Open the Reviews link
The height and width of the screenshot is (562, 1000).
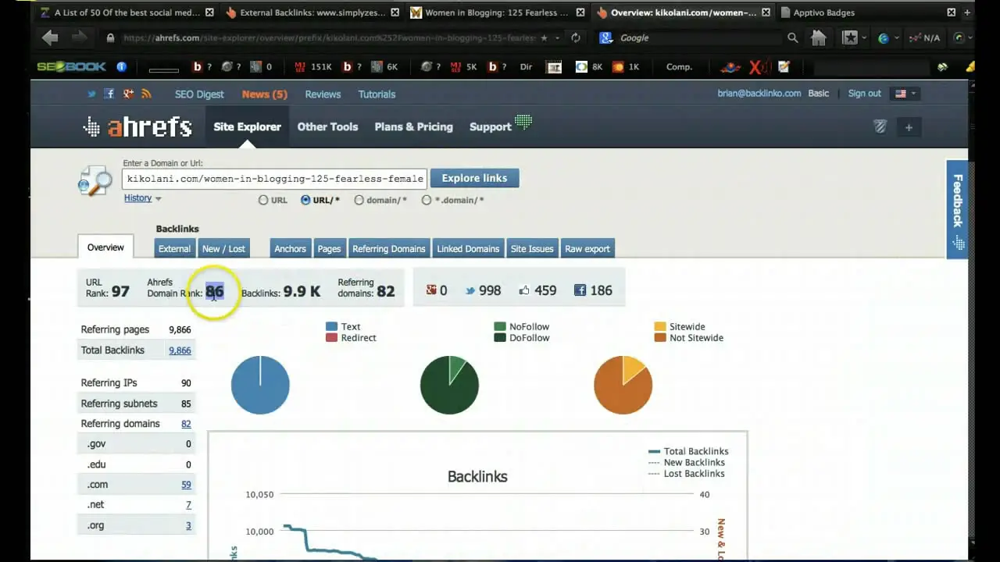(323, 94)
